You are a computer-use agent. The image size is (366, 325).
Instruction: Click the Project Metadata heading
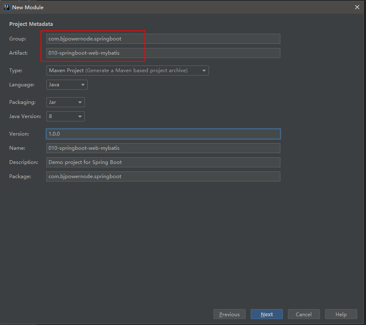click(31, 24)
